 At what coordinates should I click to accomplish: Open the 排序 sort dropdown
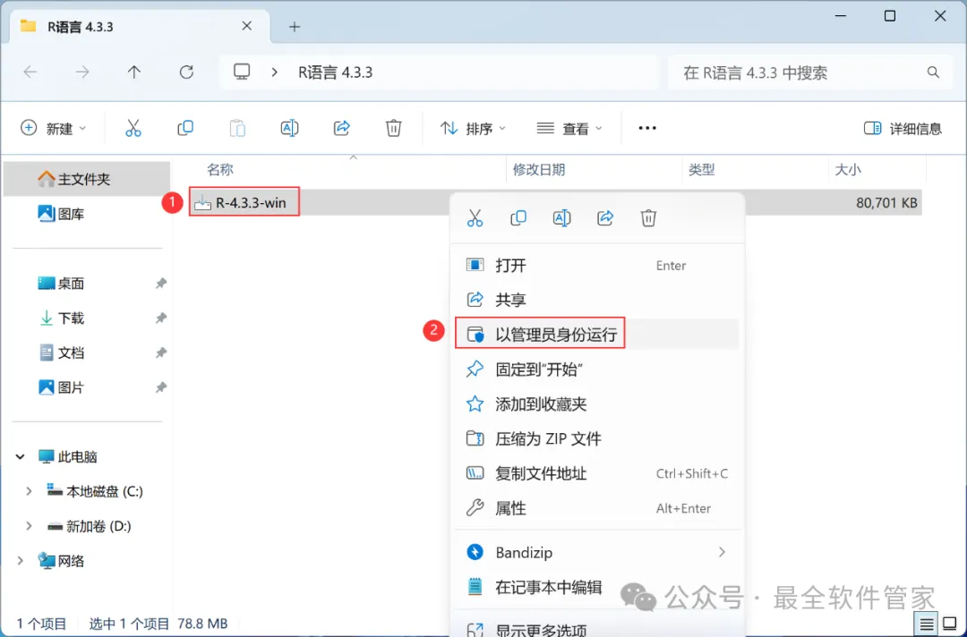coord(473,128)
